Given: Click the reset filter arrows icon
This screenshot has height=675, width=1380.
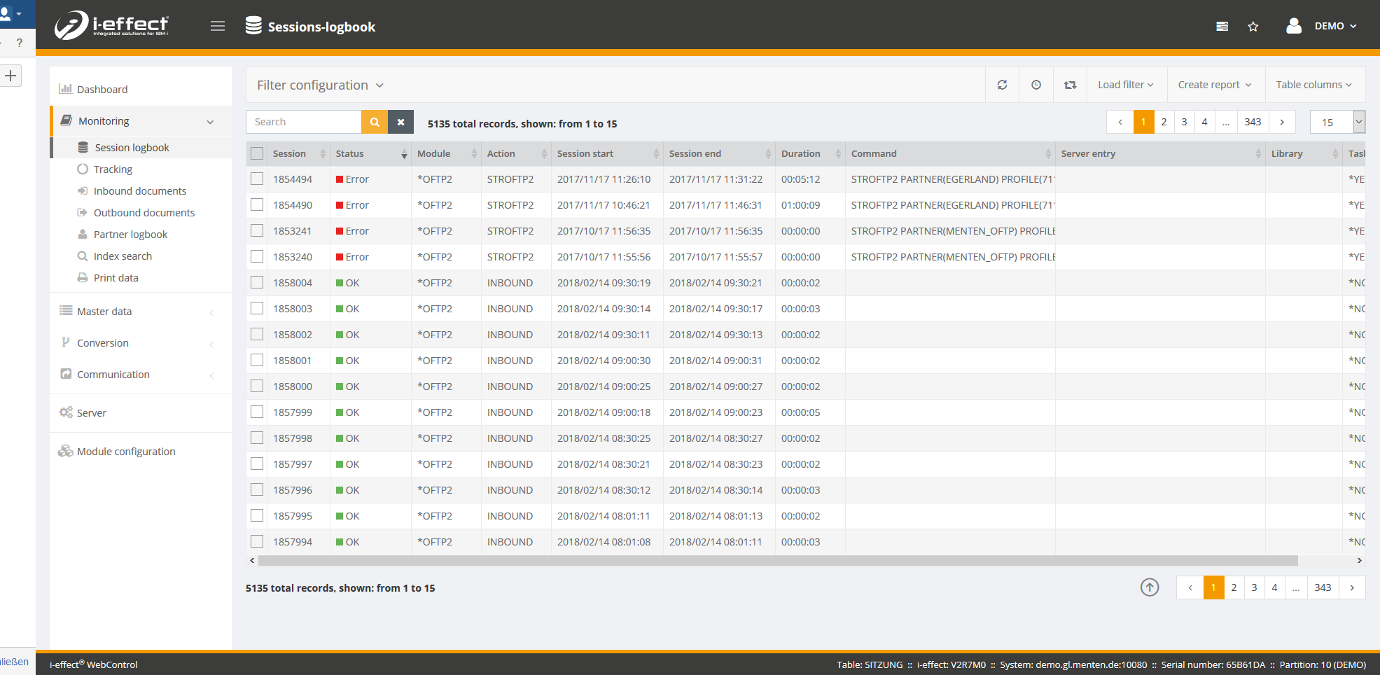Looking at the screenshot, I should [x=1070, y=85].
